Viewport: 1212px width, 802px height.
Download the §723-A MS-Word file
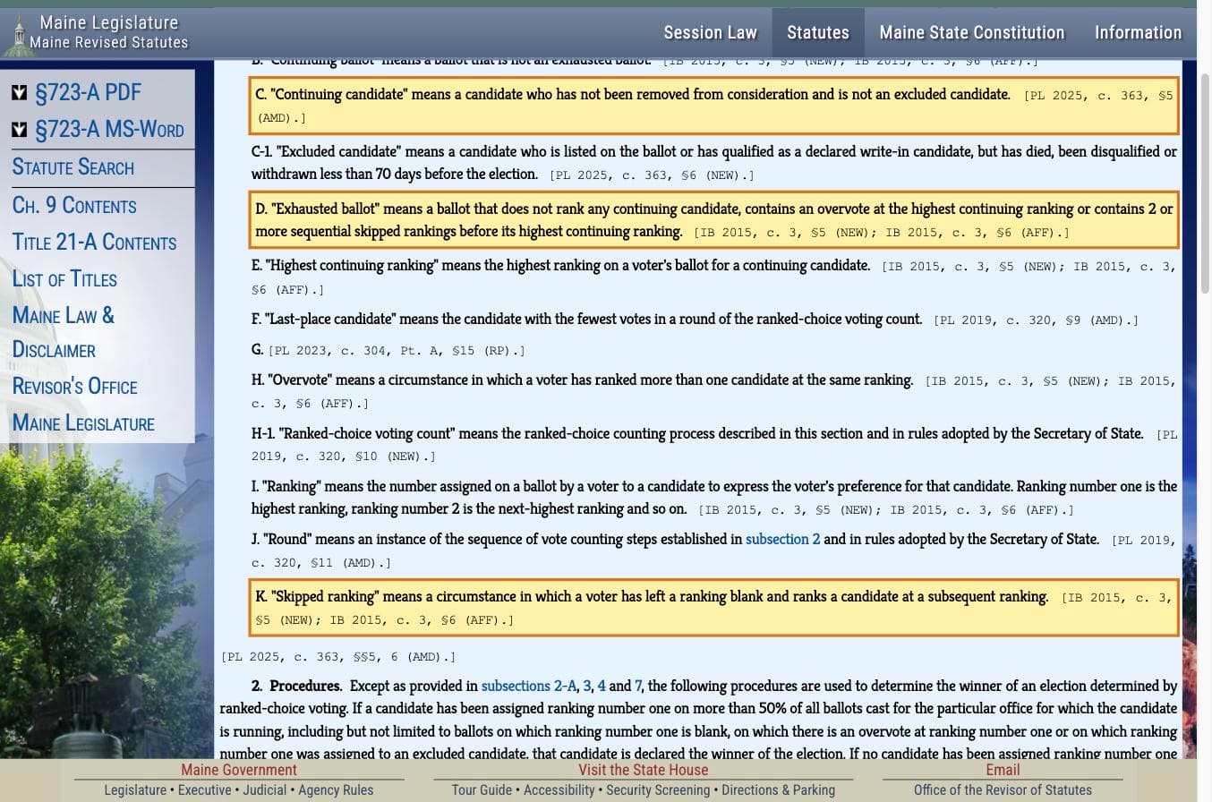109,131
